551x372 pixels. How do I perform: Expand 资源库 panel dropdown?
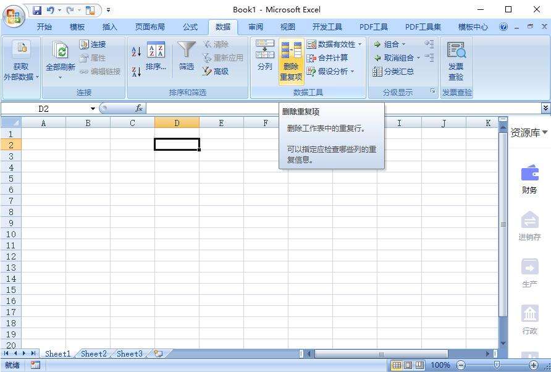pyautogui.click(x=545, y=133)
